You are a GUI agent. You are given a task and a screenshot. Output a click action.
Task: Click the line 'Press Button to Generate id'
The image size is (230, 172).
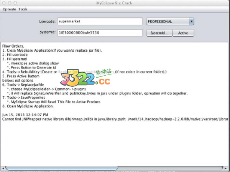click(x=31, y=68)
